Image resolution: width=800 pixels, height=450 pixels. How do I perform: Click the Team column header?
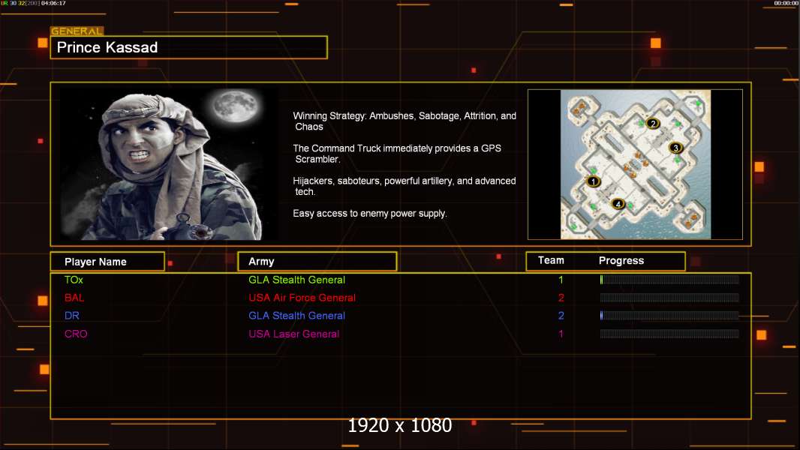[551, 260]
